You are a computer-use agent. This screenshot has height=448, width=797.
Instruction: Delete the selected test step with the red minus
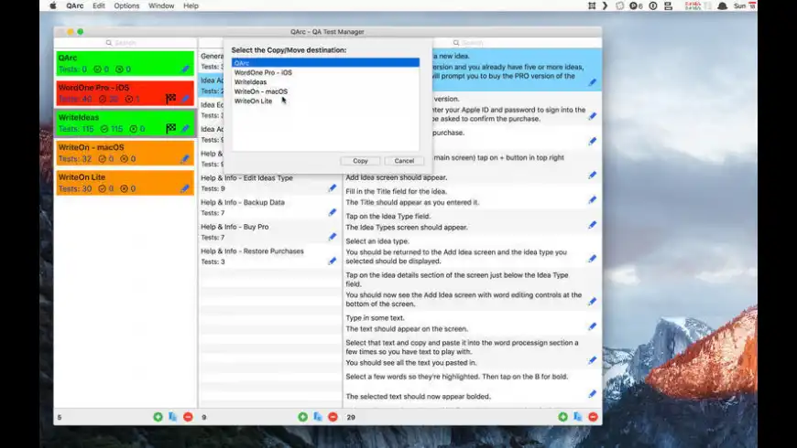(x=593, y=417)
